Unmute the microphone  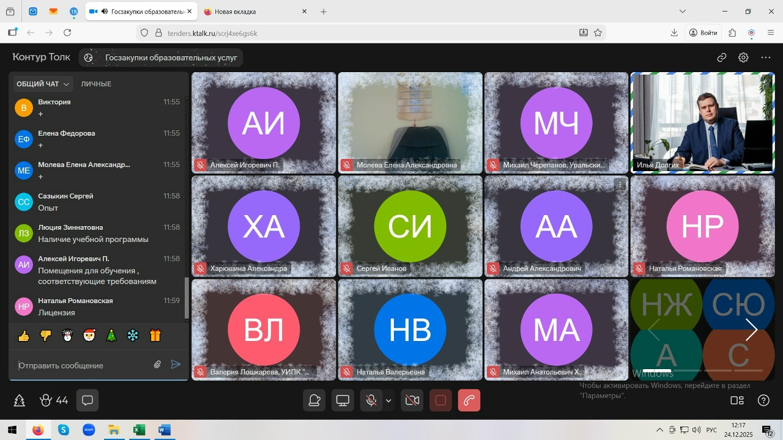[371, 401]
